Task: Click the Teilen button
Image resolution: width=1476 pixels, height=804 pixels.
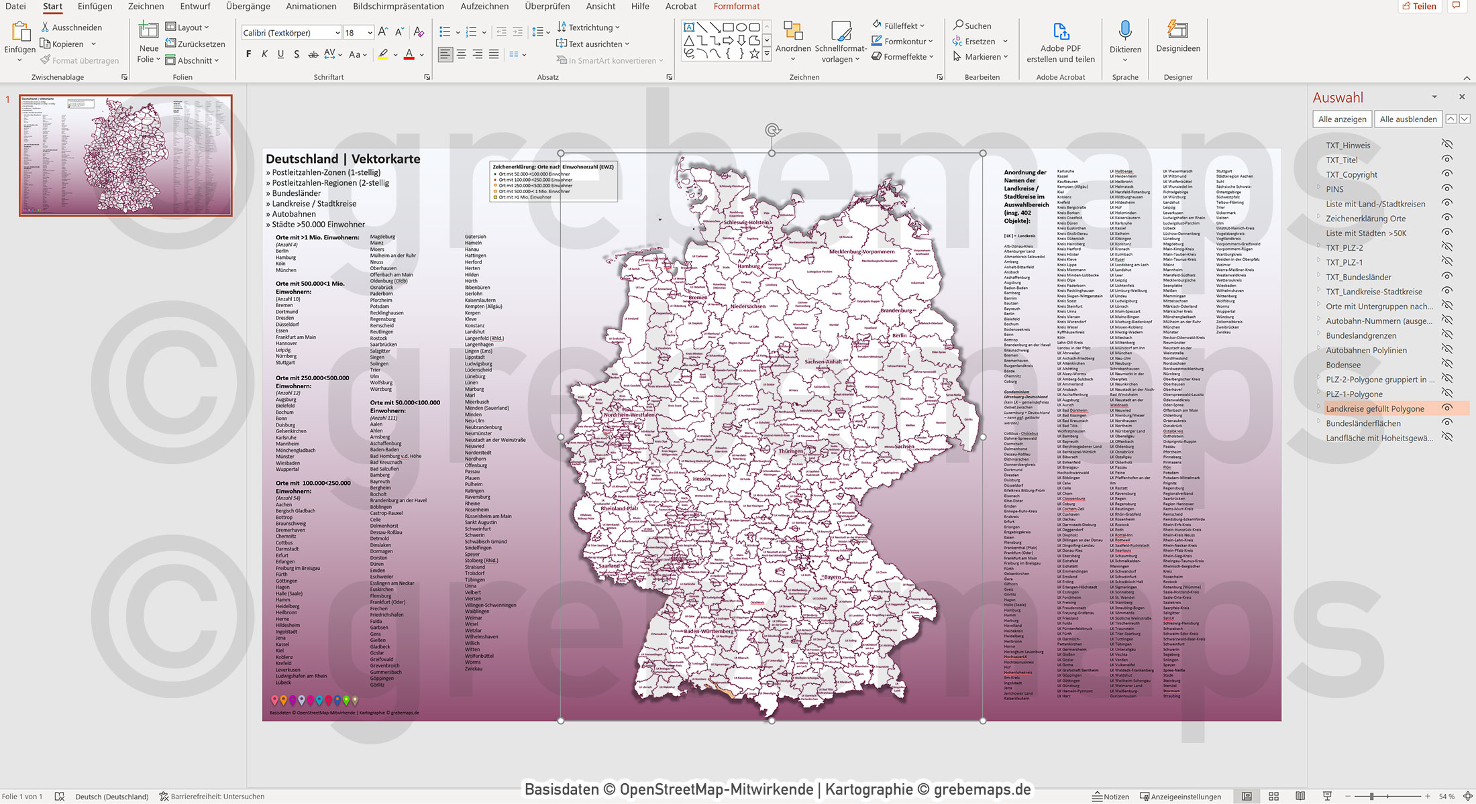Action: click(1420, 6)
